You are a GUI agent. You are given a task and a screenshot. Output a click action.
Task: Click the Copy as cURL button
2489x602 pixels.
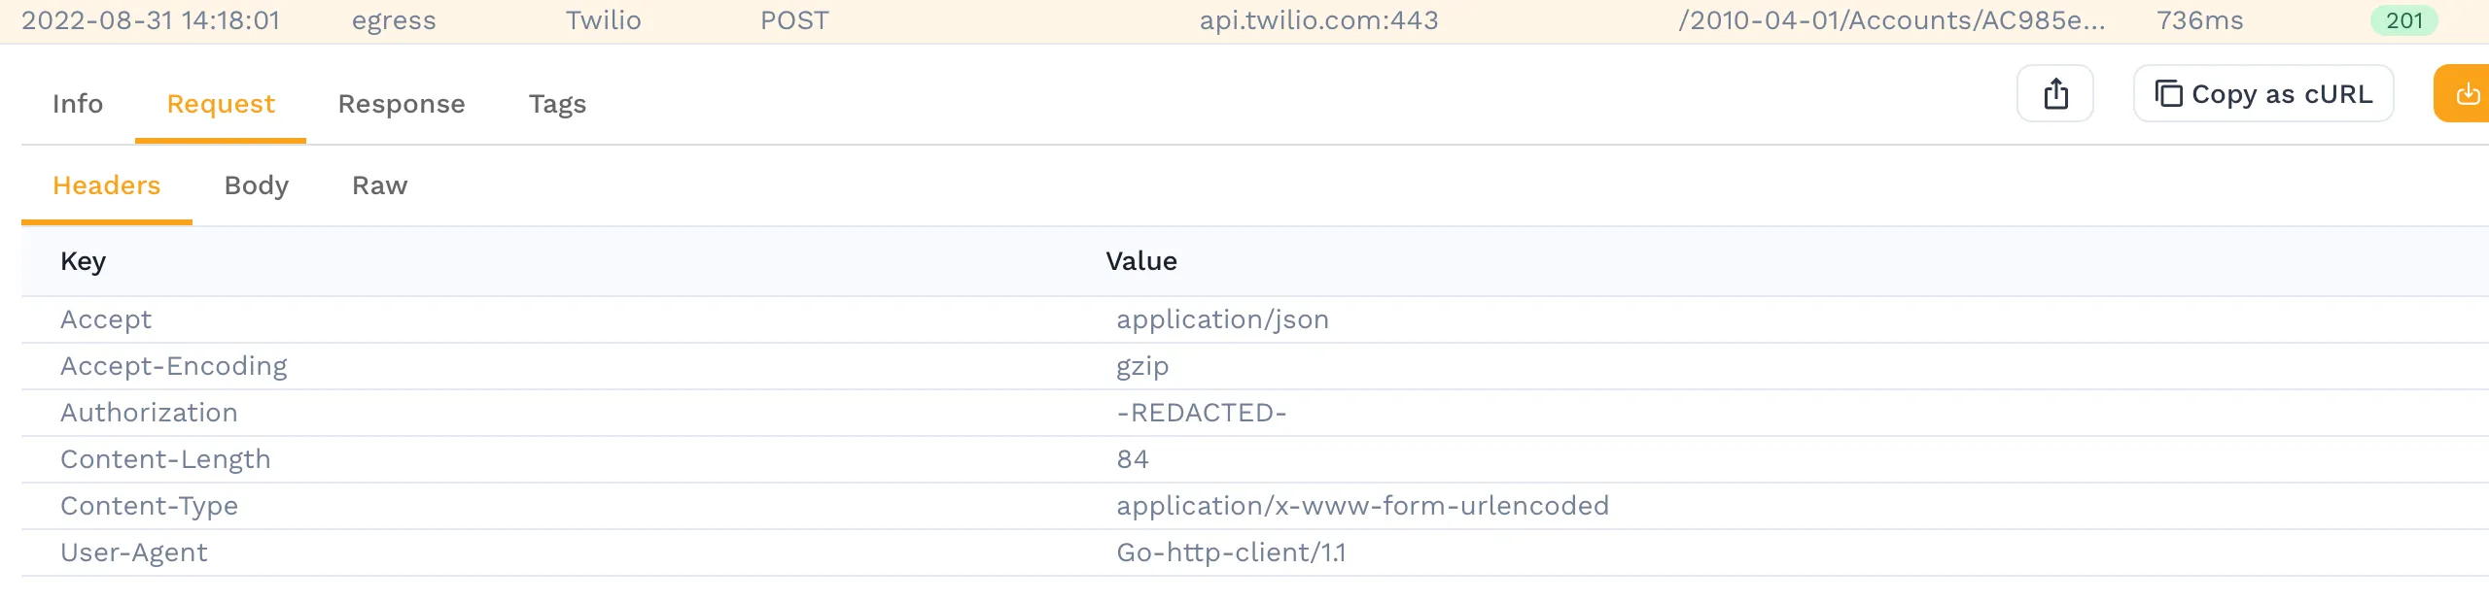[2263, 94]
